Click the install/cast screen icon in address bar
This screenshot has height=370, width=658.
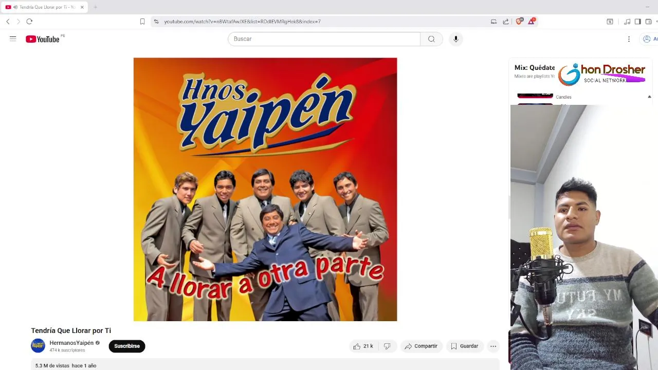(493, 22)
